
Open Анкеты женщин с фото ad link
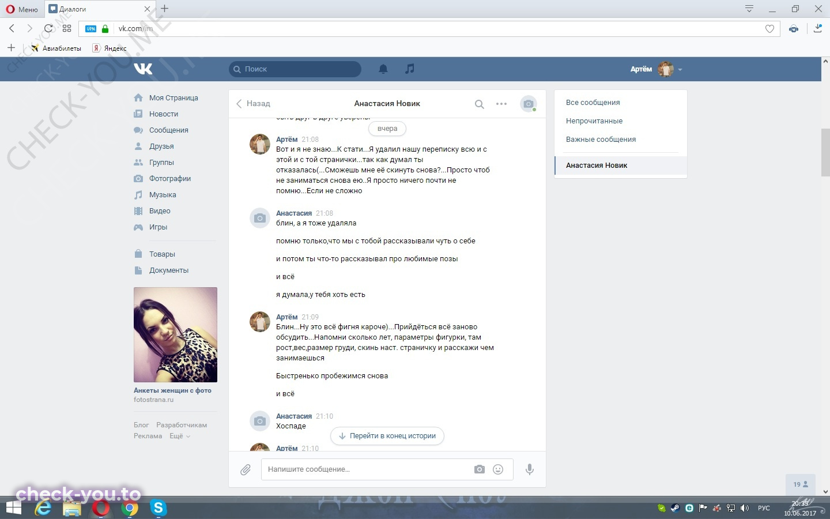pos(172,390)
